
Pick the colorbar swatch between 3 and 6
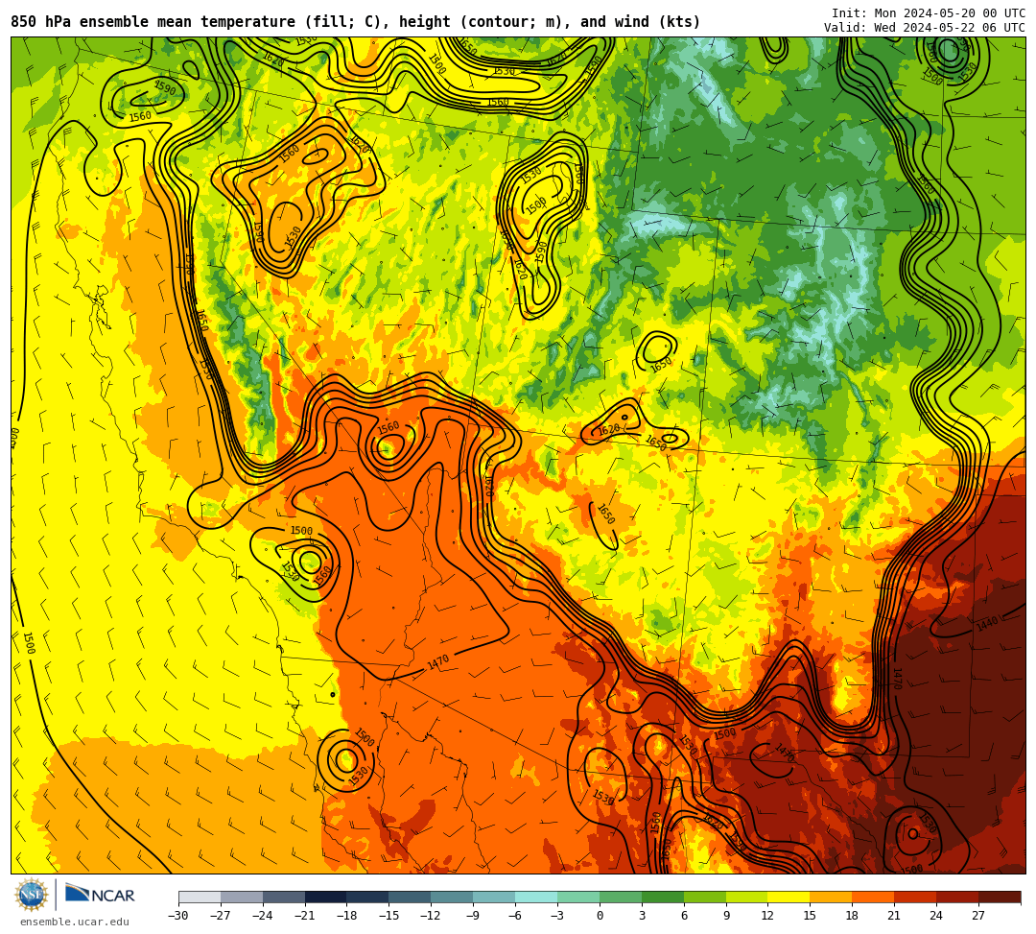(663, 897)
